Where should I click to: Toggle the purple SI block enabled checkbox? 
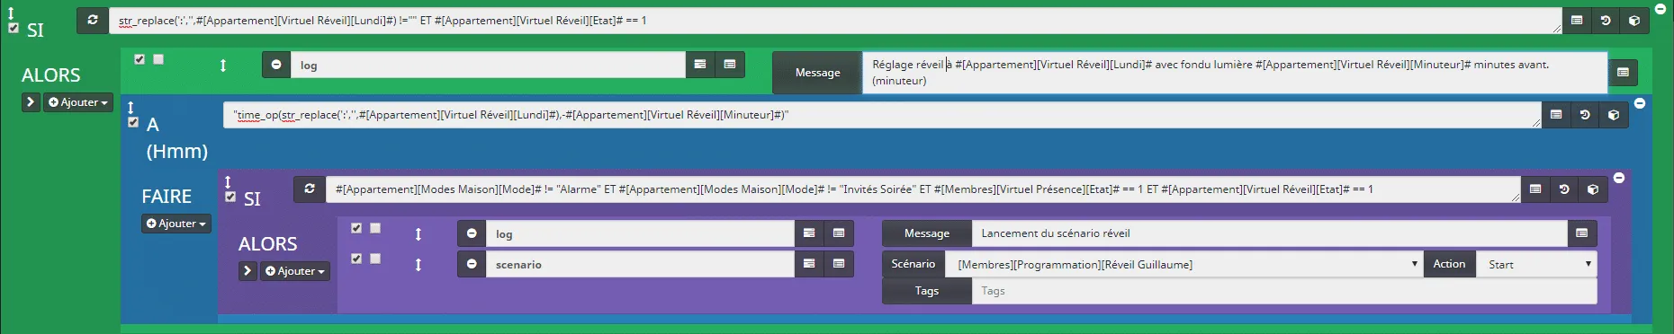click(230, 197)
